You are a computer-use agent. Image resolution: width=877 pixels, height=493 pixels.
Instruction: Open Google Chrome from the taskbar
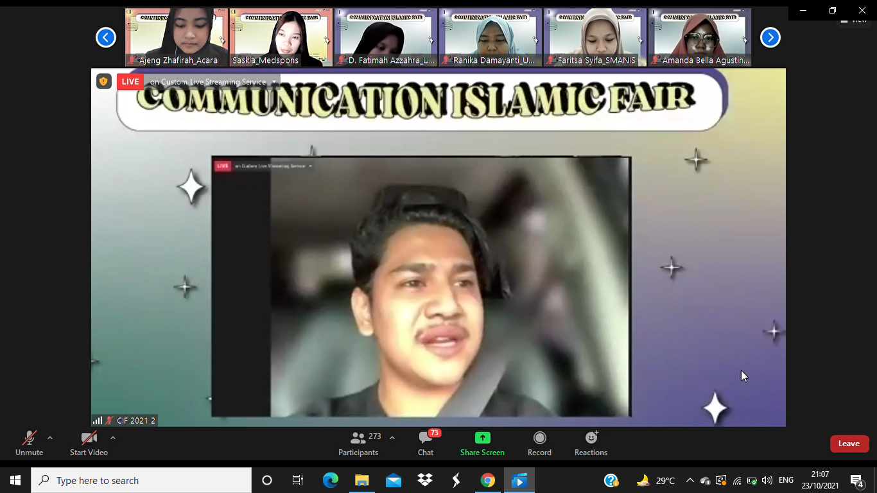[488, 480]
